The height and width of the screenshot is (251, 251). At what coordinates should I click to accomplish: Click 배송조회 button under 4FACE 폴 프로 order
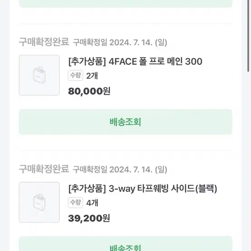tap(125, 122)
